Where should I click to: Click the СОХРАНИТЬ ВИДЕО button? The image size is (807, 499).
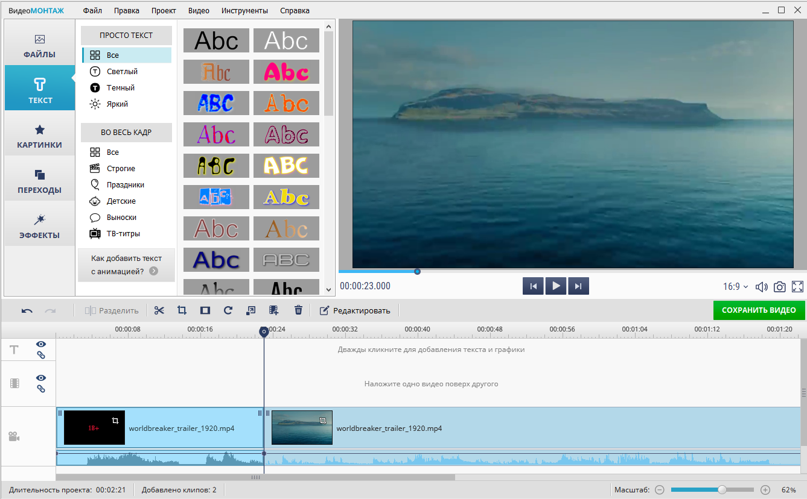tap(759, 310)
